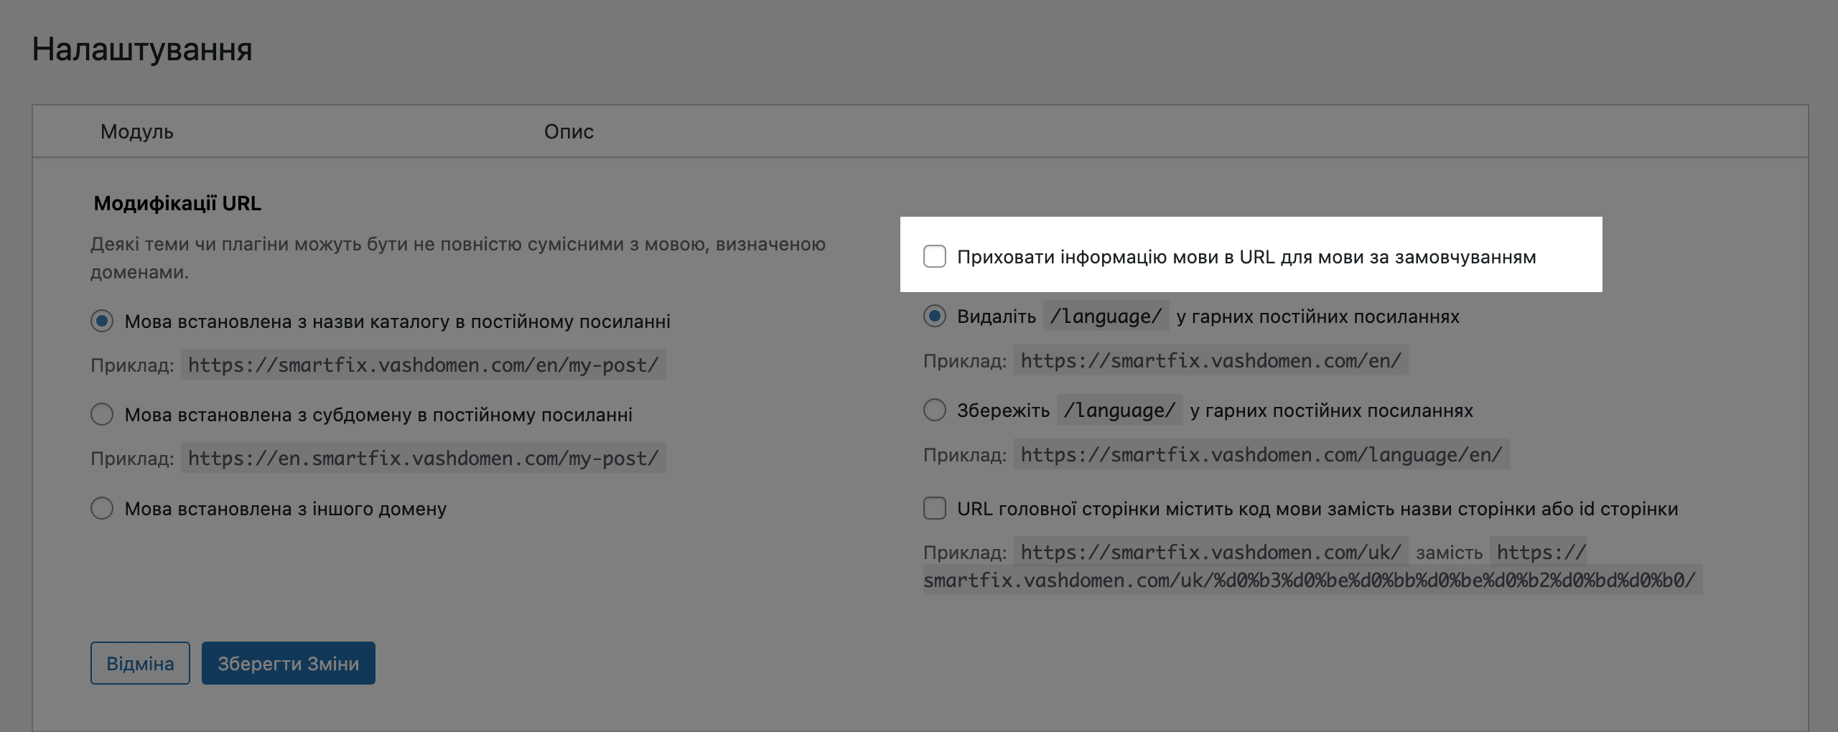The image size is (1838, 732).
Task: Click the /language/ code tag next to Видаліть
Action: (1106, 316)
